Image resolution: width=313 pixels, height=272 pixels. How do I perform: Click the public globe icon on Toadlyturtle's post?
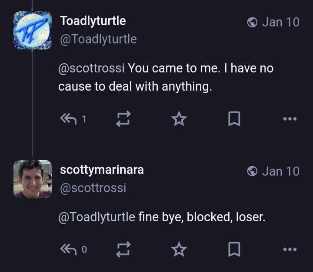(252, 22)
